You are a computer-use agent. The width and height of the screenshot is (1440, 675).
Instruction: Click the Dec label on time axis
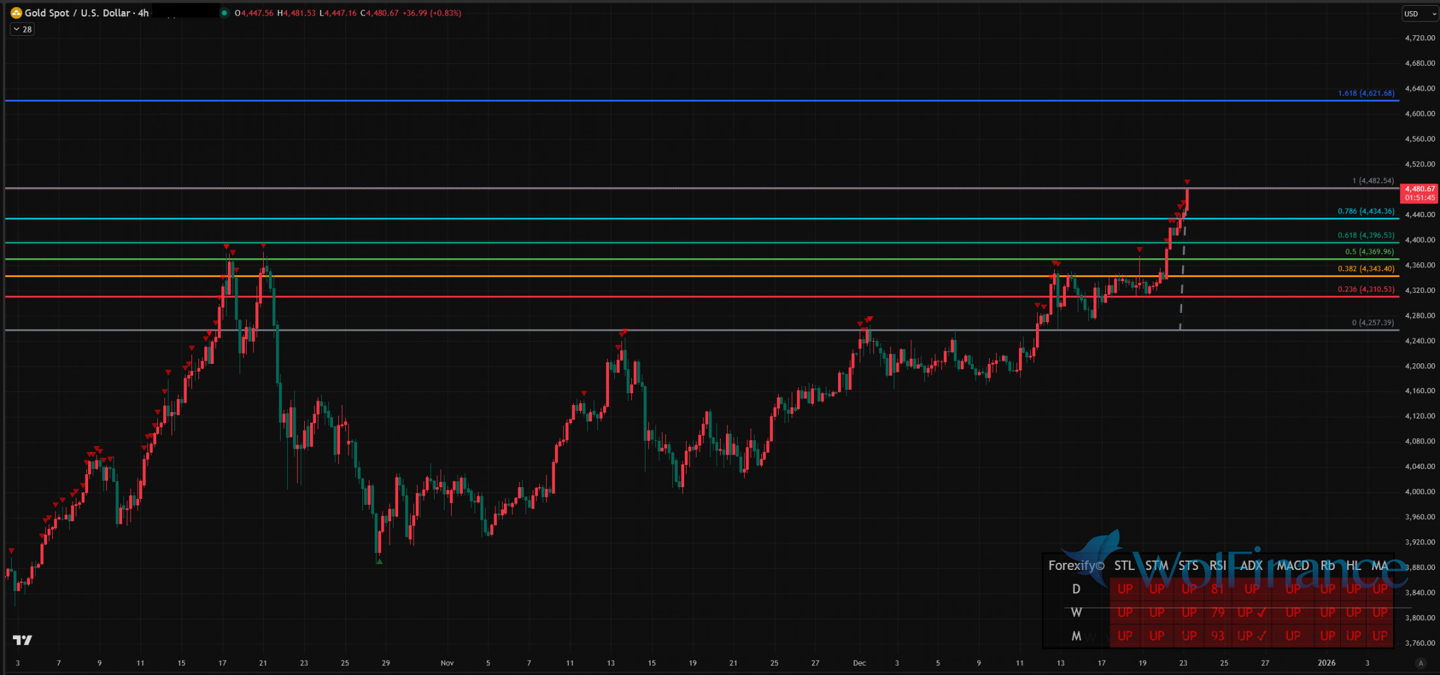click(859, 663)
